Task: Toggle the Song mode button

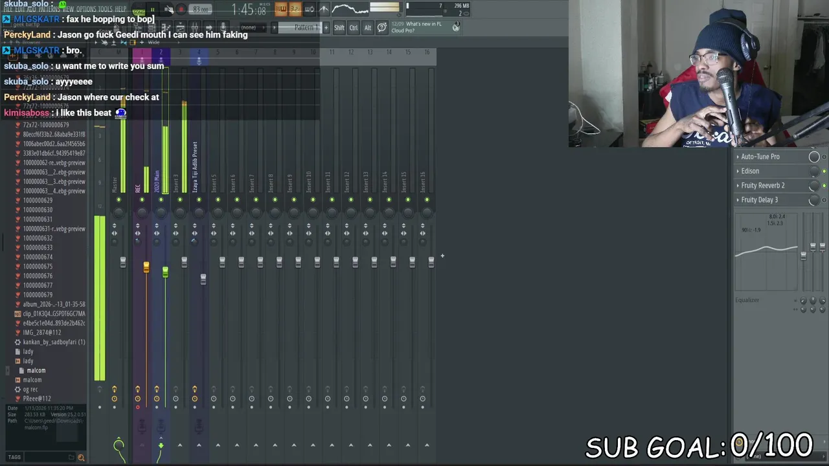Action: tap(139, 12)
